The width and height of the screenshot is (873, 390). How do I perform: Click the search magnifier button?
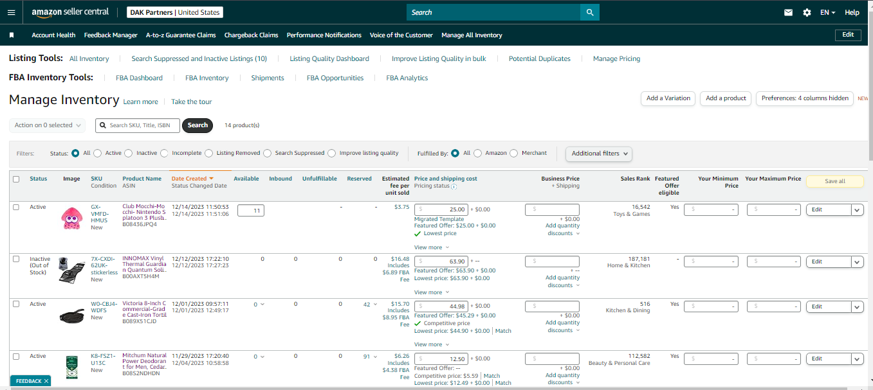tap(589, 12)
